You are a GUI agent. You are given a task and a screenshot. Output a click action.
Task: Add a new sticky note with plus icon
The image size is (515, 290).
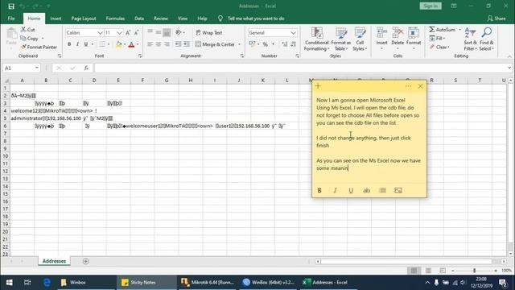tap(318, 86)
